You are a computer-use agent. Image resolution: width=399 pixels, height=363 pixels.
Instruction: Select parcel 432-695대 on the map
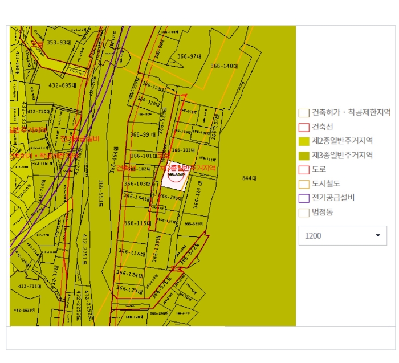click(62, 85)
